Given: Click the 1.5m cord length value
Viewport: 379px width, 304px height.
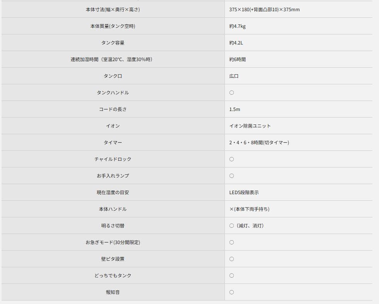Looking at the screenshot, I should click(x=235, y=109).
